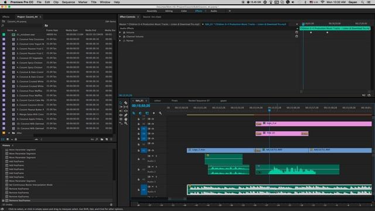
Task: Select the Pen tool
Action: coord(126,115)
